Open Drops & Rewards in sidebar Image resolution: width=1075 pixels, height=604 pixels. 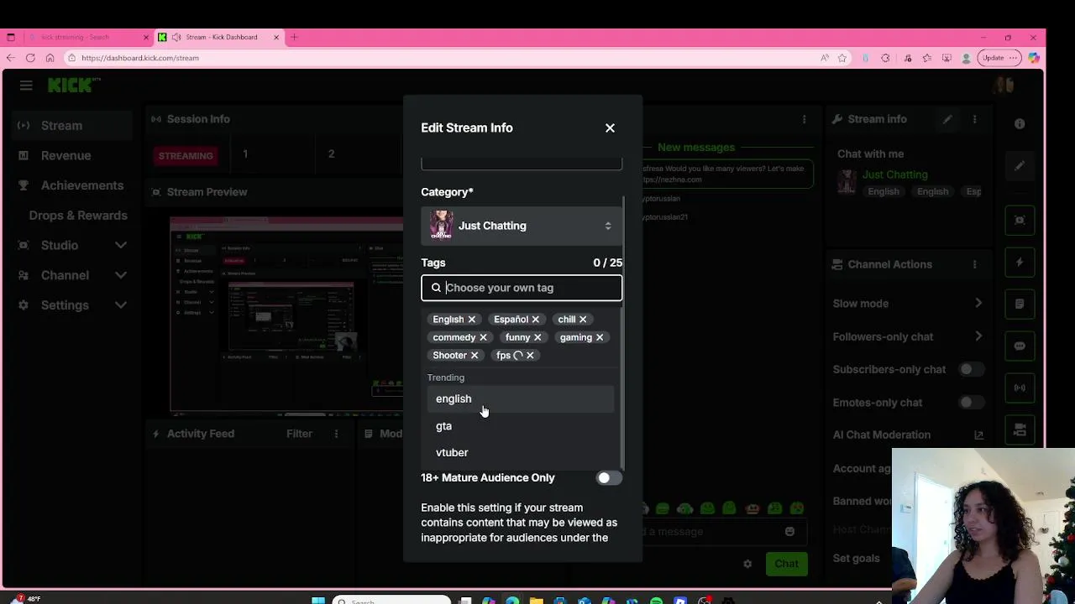tap(78, 216)
